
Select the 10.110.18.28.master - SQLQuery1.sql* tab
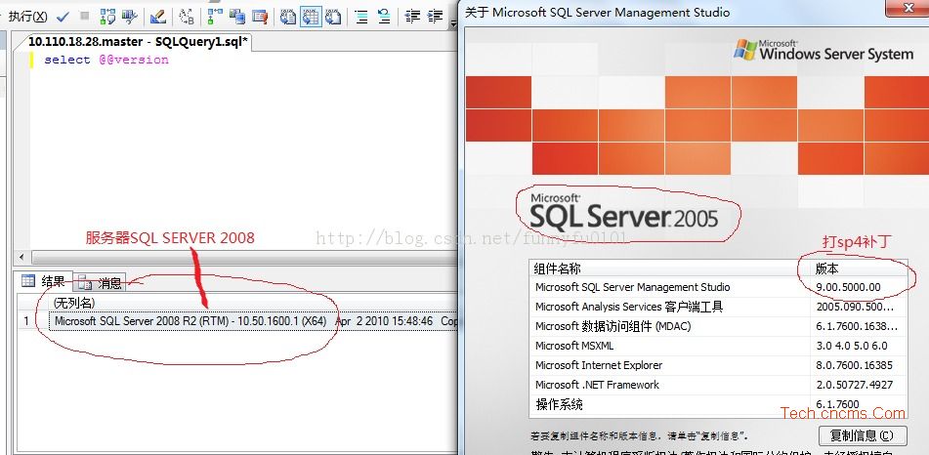click(x=139, y=41)
